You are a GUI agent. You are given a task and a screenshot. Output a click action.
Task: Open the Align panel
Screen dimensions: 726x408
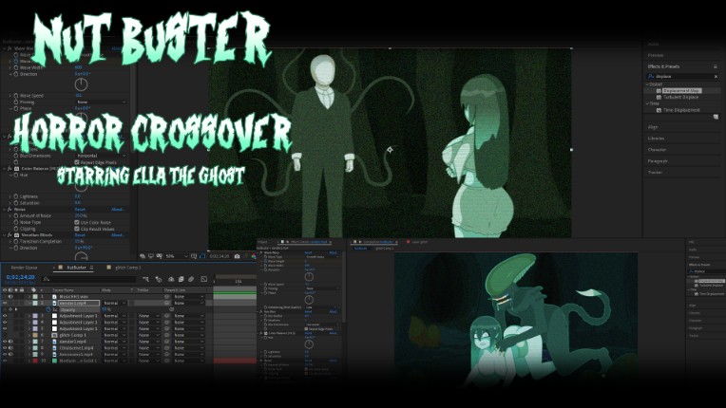coord(653,127)
